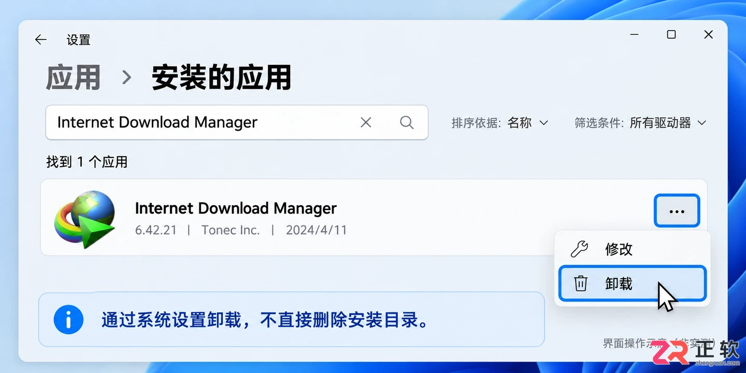Clear the search box with the X icon
The height and width of the screenshot is (373, 746).
pyautogui.click(x=366, y=122)
